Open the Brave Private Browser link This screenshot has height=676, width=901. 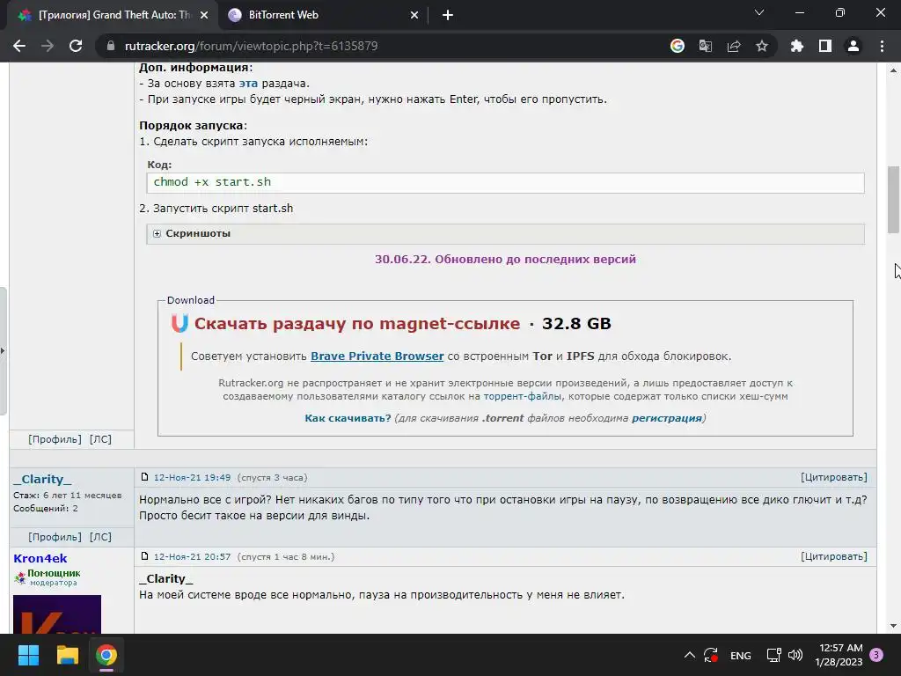tap(377, 356)
